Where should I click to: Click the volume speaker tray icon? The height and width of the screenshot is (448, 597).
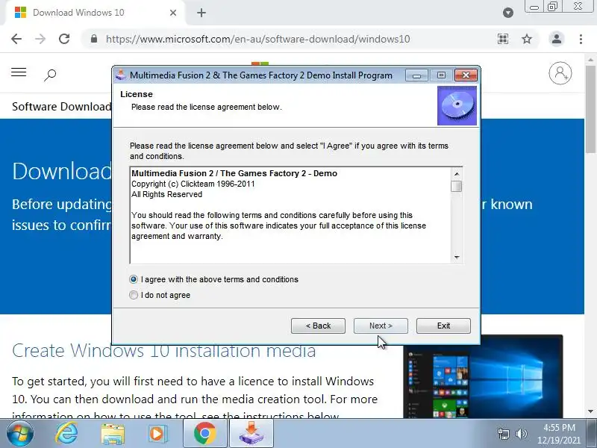point(521,434)
